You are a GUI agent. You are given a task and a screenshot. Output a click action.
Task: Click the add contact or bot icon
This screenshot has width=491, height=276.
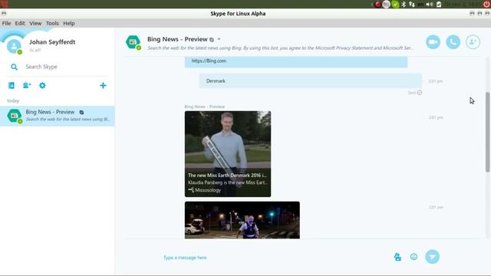27,85
